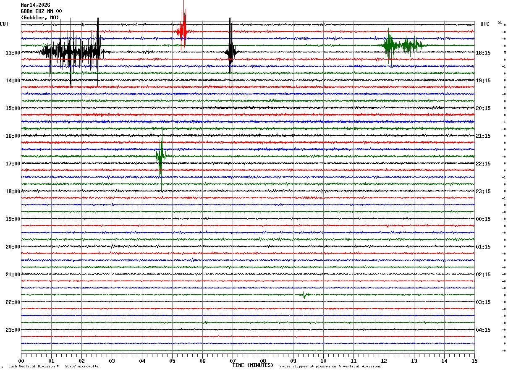This screenshot has height=372, width=508.
Task: Click the green event near minute 4.5
Action: [161, 156]
